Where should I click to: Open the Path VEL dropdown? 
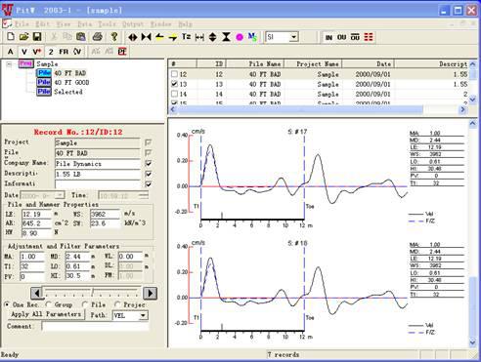[143, 315]
